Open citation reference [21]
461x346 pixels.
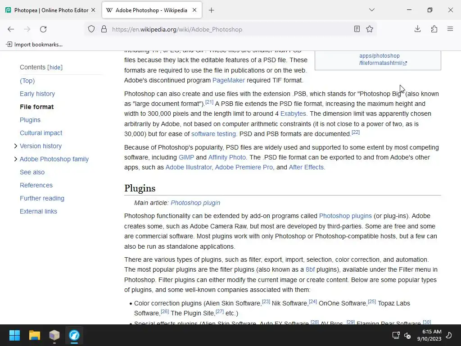point(209,102)
